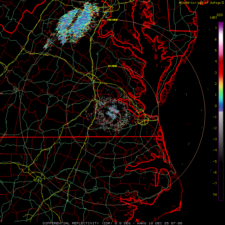Click the 100 NMI range ring label

click(x=112, y=20)
